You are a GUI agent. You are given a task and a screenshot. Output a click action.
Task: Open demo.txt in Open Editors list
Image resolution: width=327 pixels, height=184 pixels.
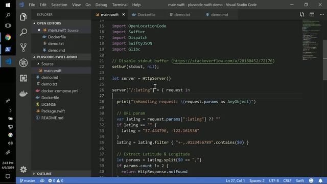click(56, 43)
